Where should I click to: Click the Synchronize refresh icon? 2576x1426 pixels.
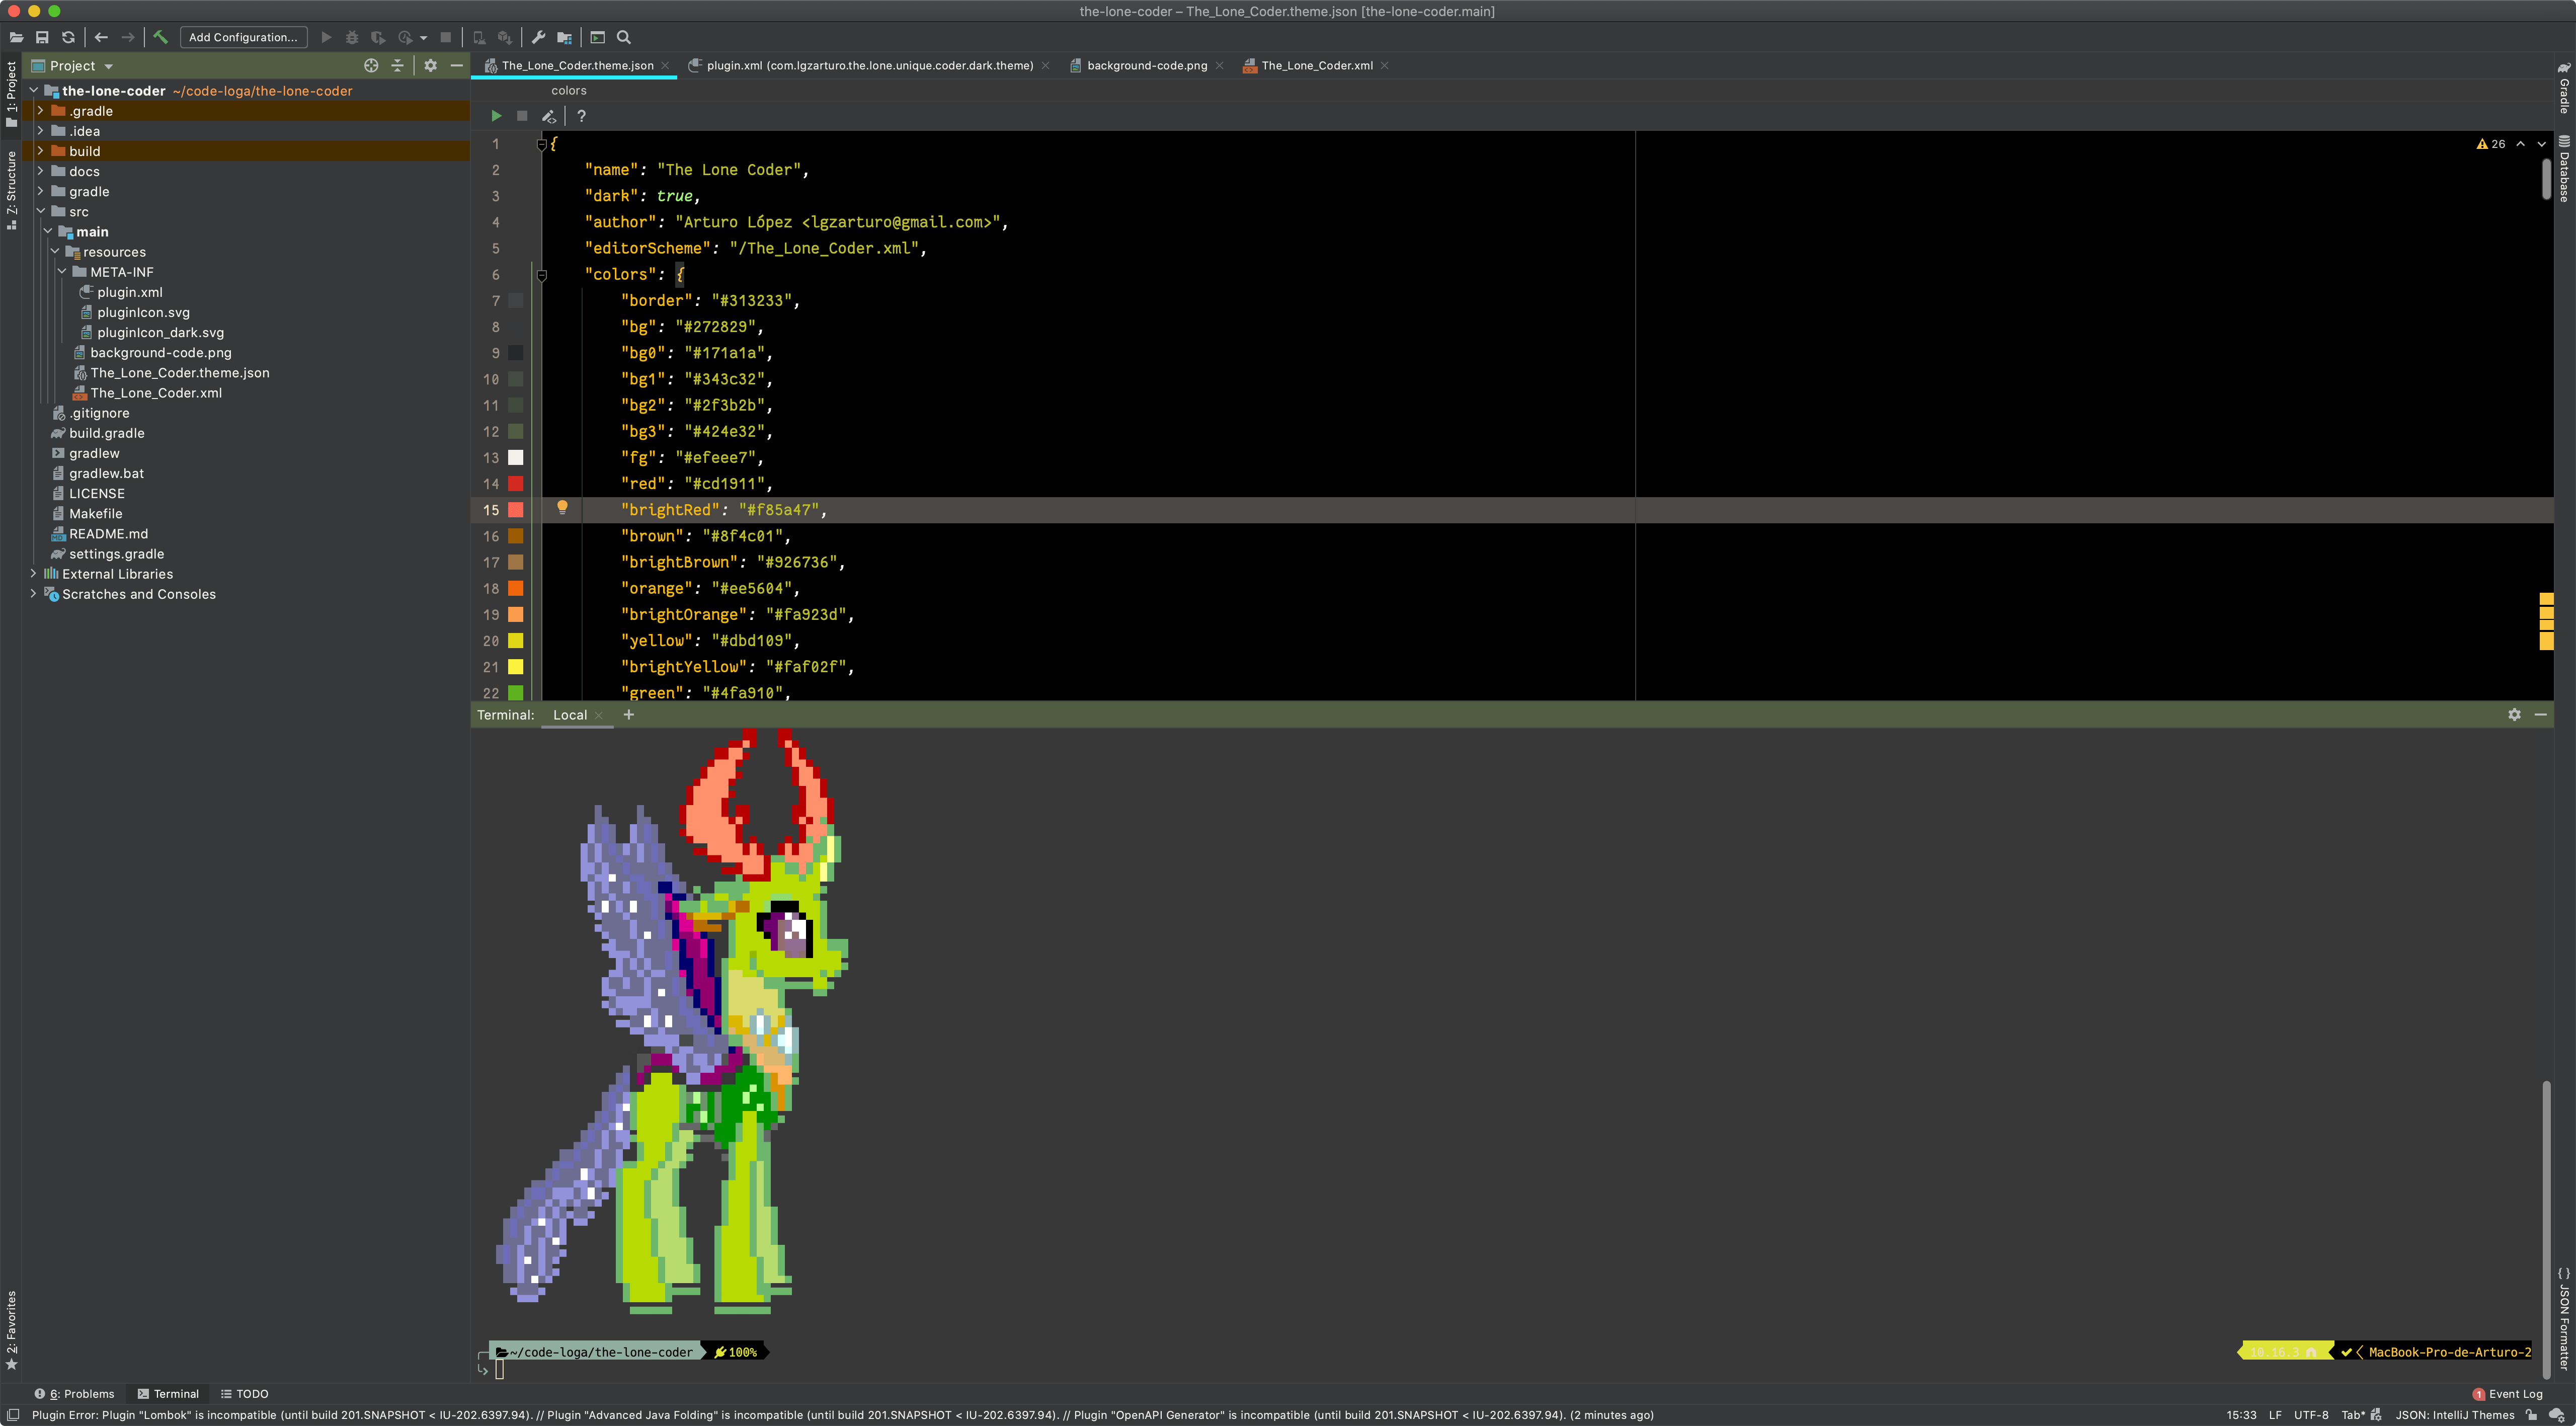[68, 37]
